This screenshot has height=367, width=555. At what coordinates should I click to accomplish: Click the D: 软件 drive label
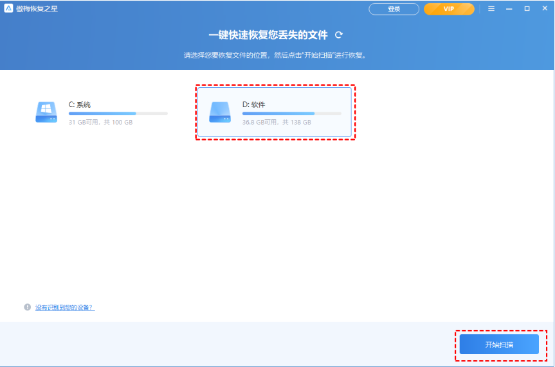pyautogui.click(x=253, y=105)
